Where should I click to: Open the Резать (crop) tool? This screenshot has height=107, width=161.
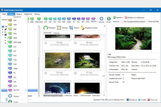(74, 28)
